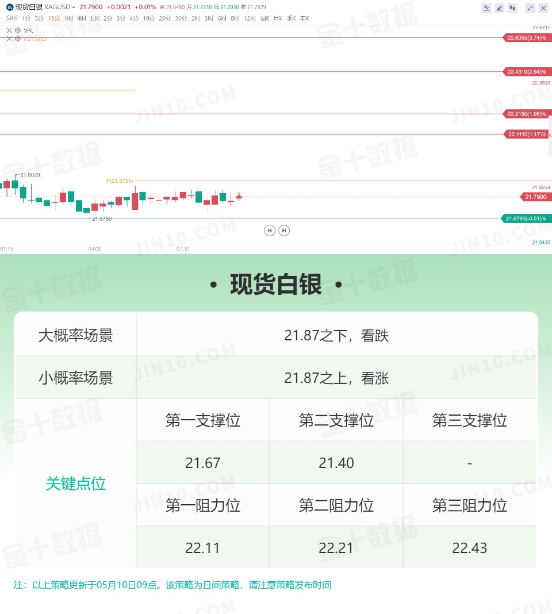Viewport: 552px width, 614px height.
Task: Expand the collapsed right side panel arrow
Action: click(x=550, y=135)
